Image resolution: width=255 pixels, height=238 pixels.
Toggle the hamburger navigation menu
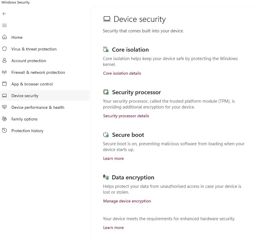point(4,25)
